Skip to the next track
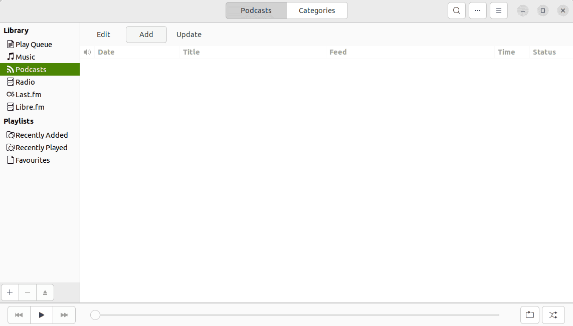The image size is (573, 326). click(x=64, y=315)
